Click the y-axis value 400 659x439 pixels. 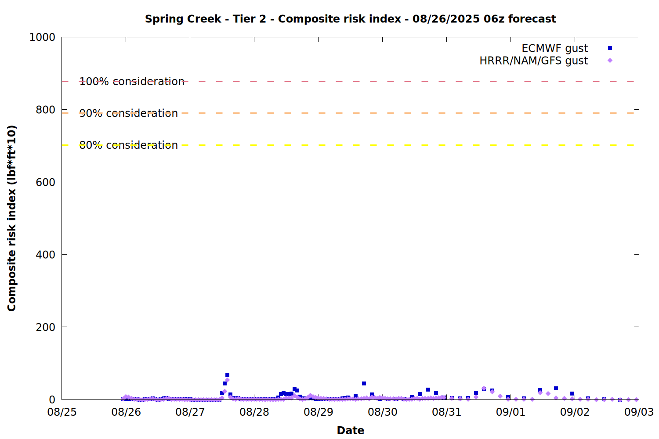click(46, 255)
